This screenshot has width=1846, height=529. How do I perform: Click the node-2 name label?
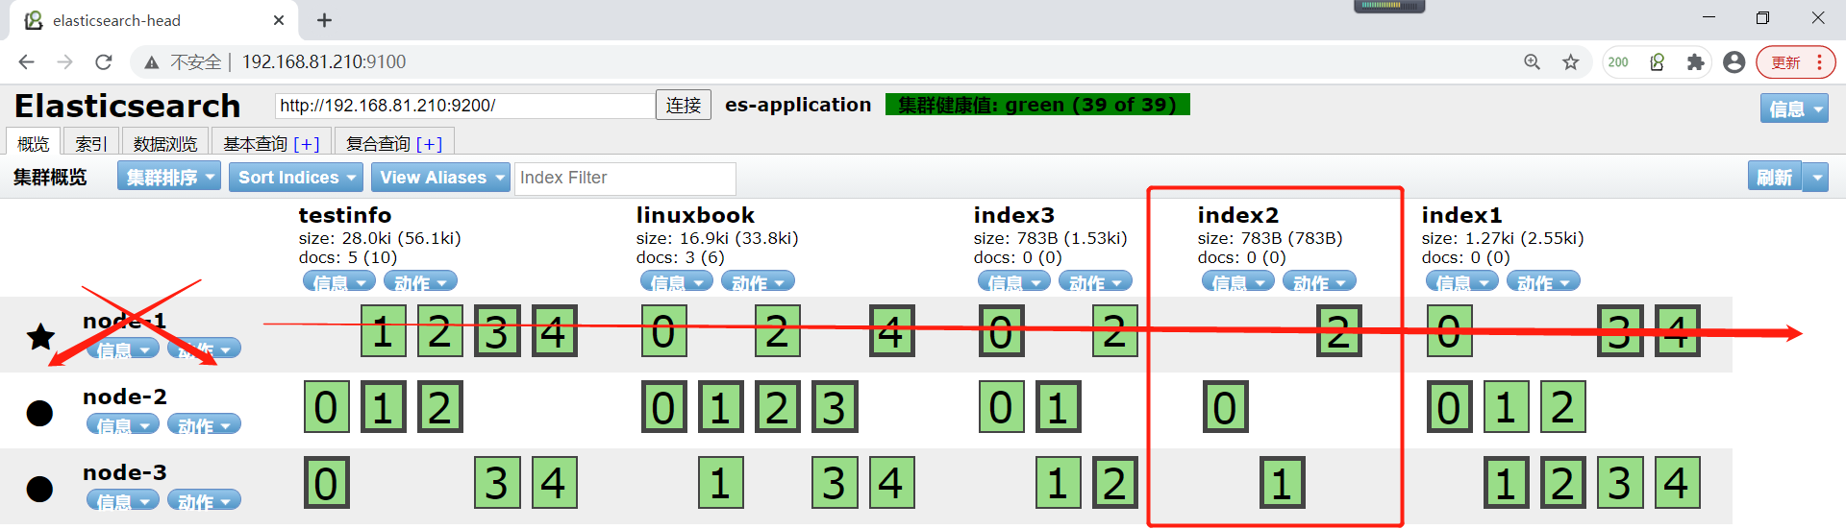pos(125,397)
